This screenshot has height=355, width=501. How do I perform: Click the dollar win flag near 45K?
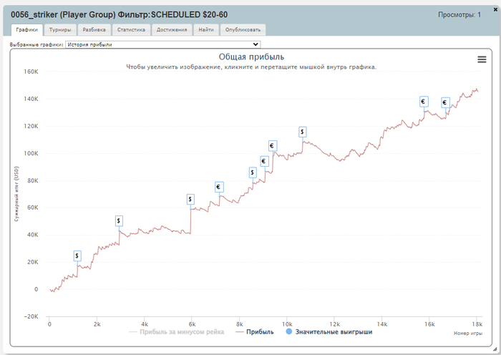point(119,220)
